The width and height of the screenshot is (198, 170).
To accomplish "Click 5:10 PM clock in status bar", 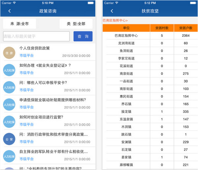I will pyautogui.click(x=48, y=3).
